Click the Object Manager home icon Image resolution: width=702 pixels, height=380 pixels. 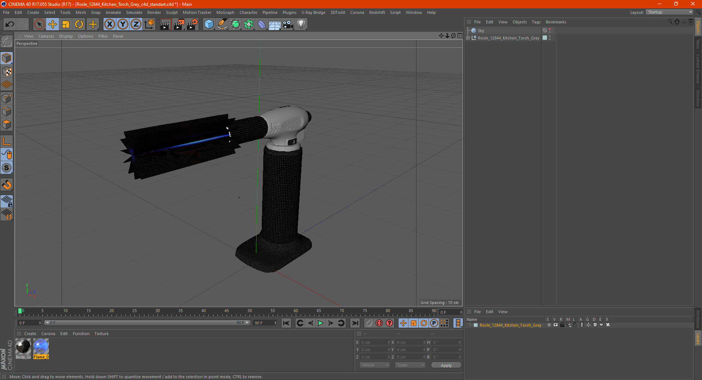click(677, 22)
